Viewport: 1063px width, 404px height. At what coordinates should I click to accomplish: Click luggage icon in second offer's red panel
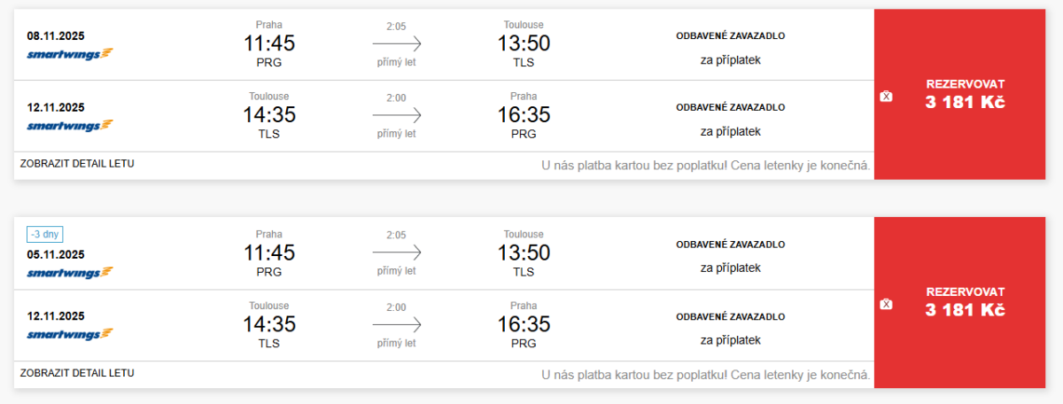pyautogui.click(x=886, y=304)
